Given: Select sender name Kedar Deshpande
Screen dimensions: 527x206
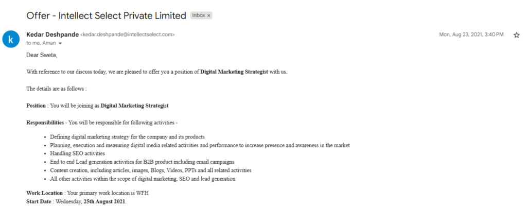Looking at the screenshot, I should click(x=52, y=35).
